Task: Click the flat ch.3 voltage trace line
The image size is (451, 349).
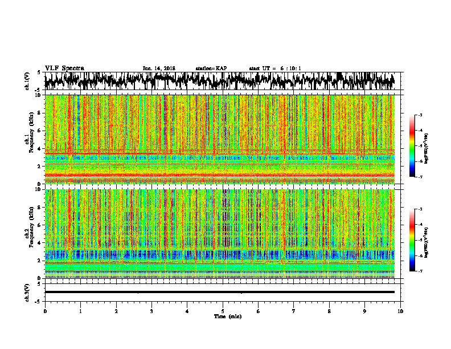Action: coord(220,292)
